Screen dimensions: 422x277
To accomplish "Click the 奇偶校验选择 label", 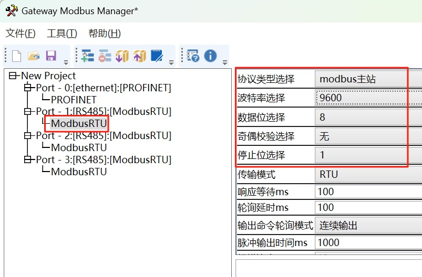I will tap(266, 136).
